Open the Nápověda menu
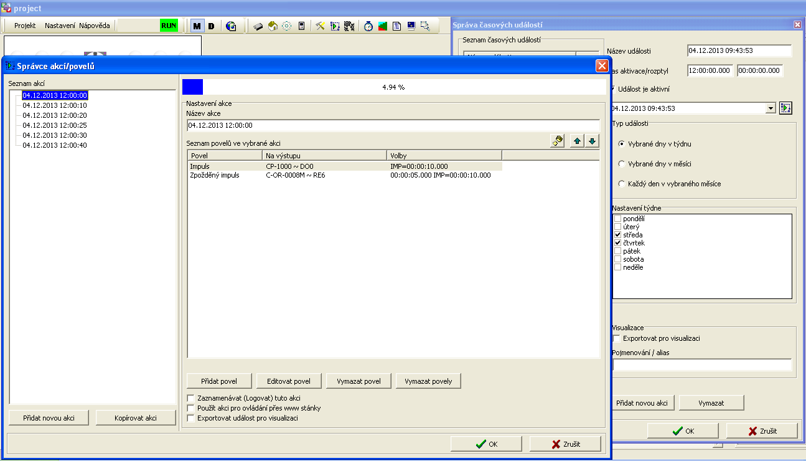This screenshot has height=461, width=806. click(x=94, y=26)
